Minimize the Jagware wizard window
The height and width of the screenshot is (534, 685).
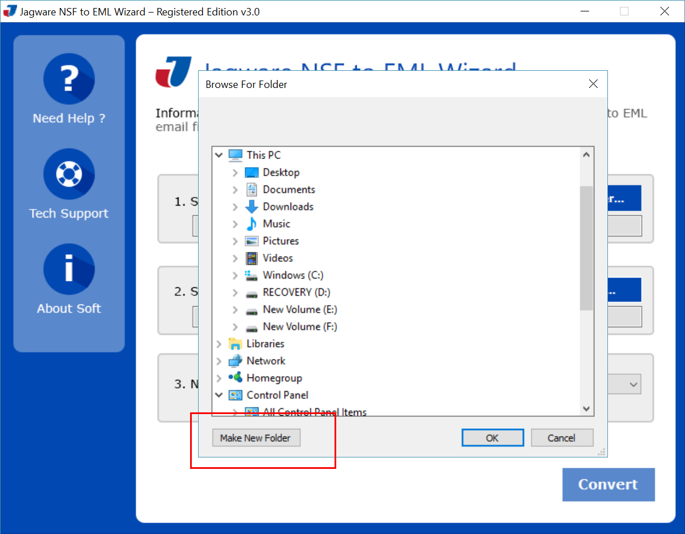click(x=585, y=11)
